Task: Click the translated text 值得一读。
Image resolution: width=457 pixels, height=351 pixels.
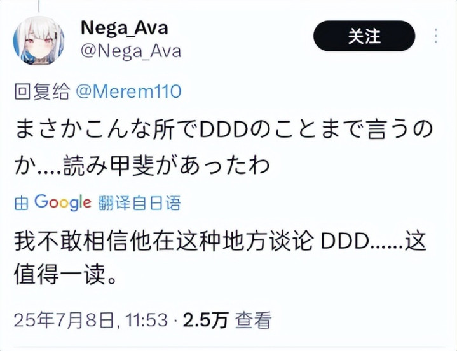Action: click(x=66, y=274)
